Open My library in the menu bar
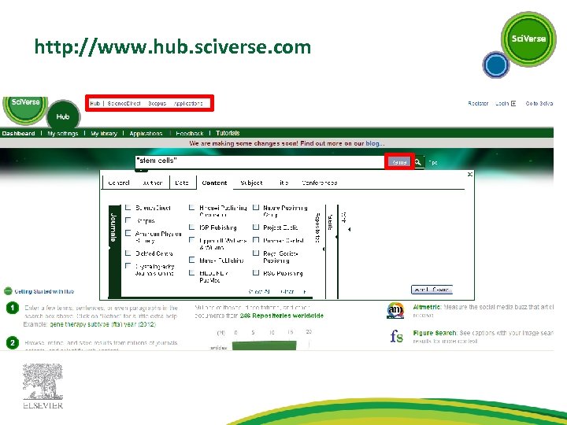 (x=104, y=133)
